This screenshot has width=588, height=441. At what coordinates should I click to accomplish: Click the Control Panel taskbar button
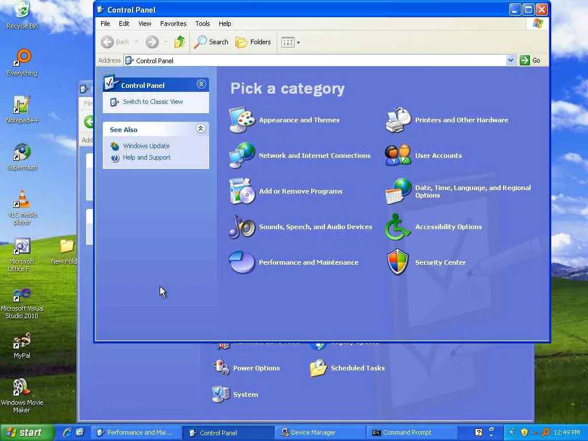click(227, 432)
